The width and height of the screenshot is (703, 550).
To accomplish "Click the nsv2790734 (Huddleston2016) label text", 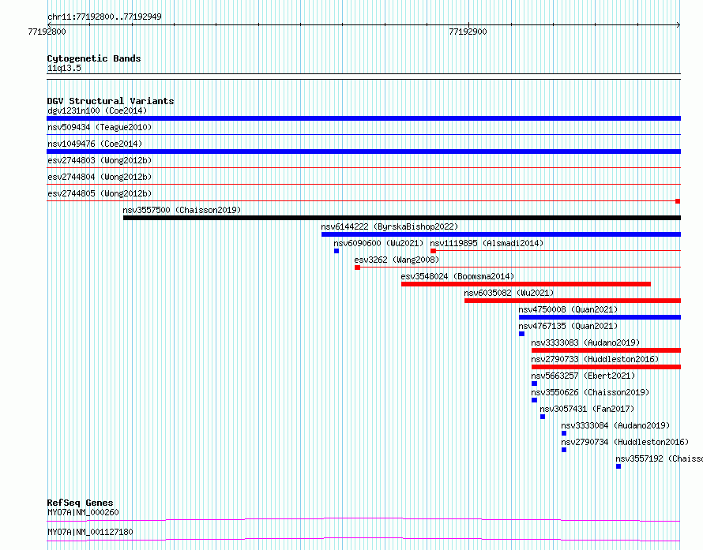I will pos(625,442).
